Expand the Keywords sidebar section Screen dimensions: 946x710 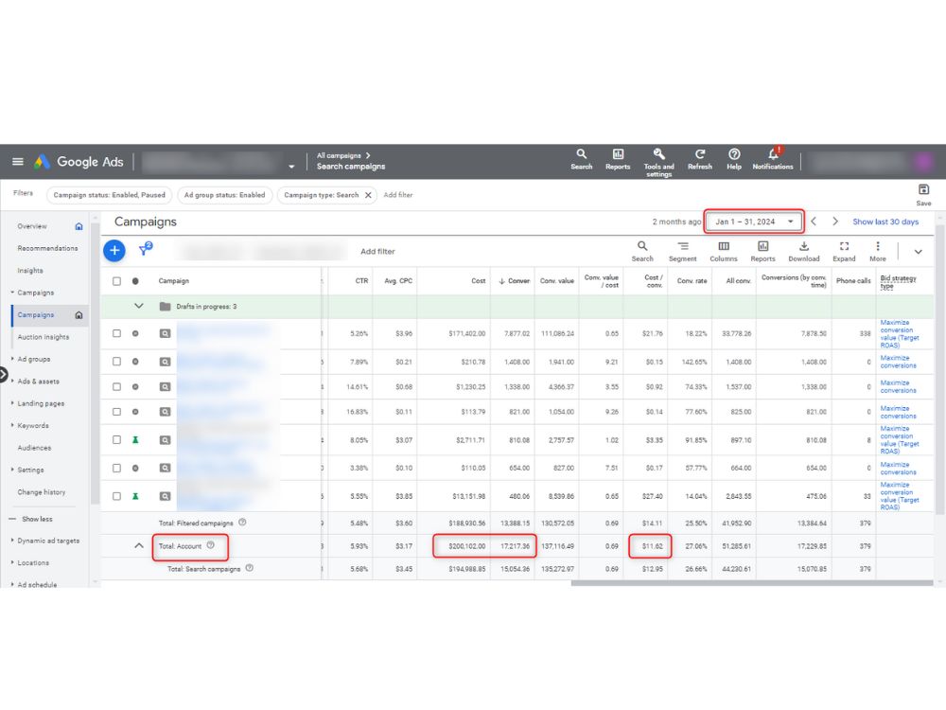point(31,426)
